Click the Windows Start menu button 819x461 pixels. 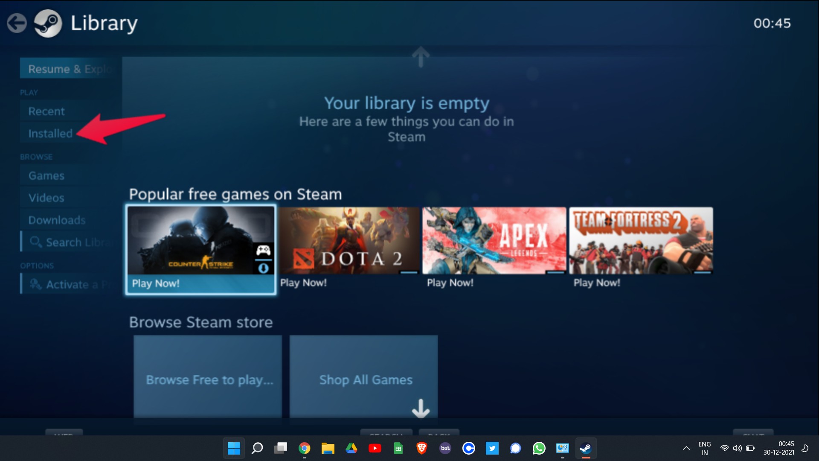coord(232,449)
